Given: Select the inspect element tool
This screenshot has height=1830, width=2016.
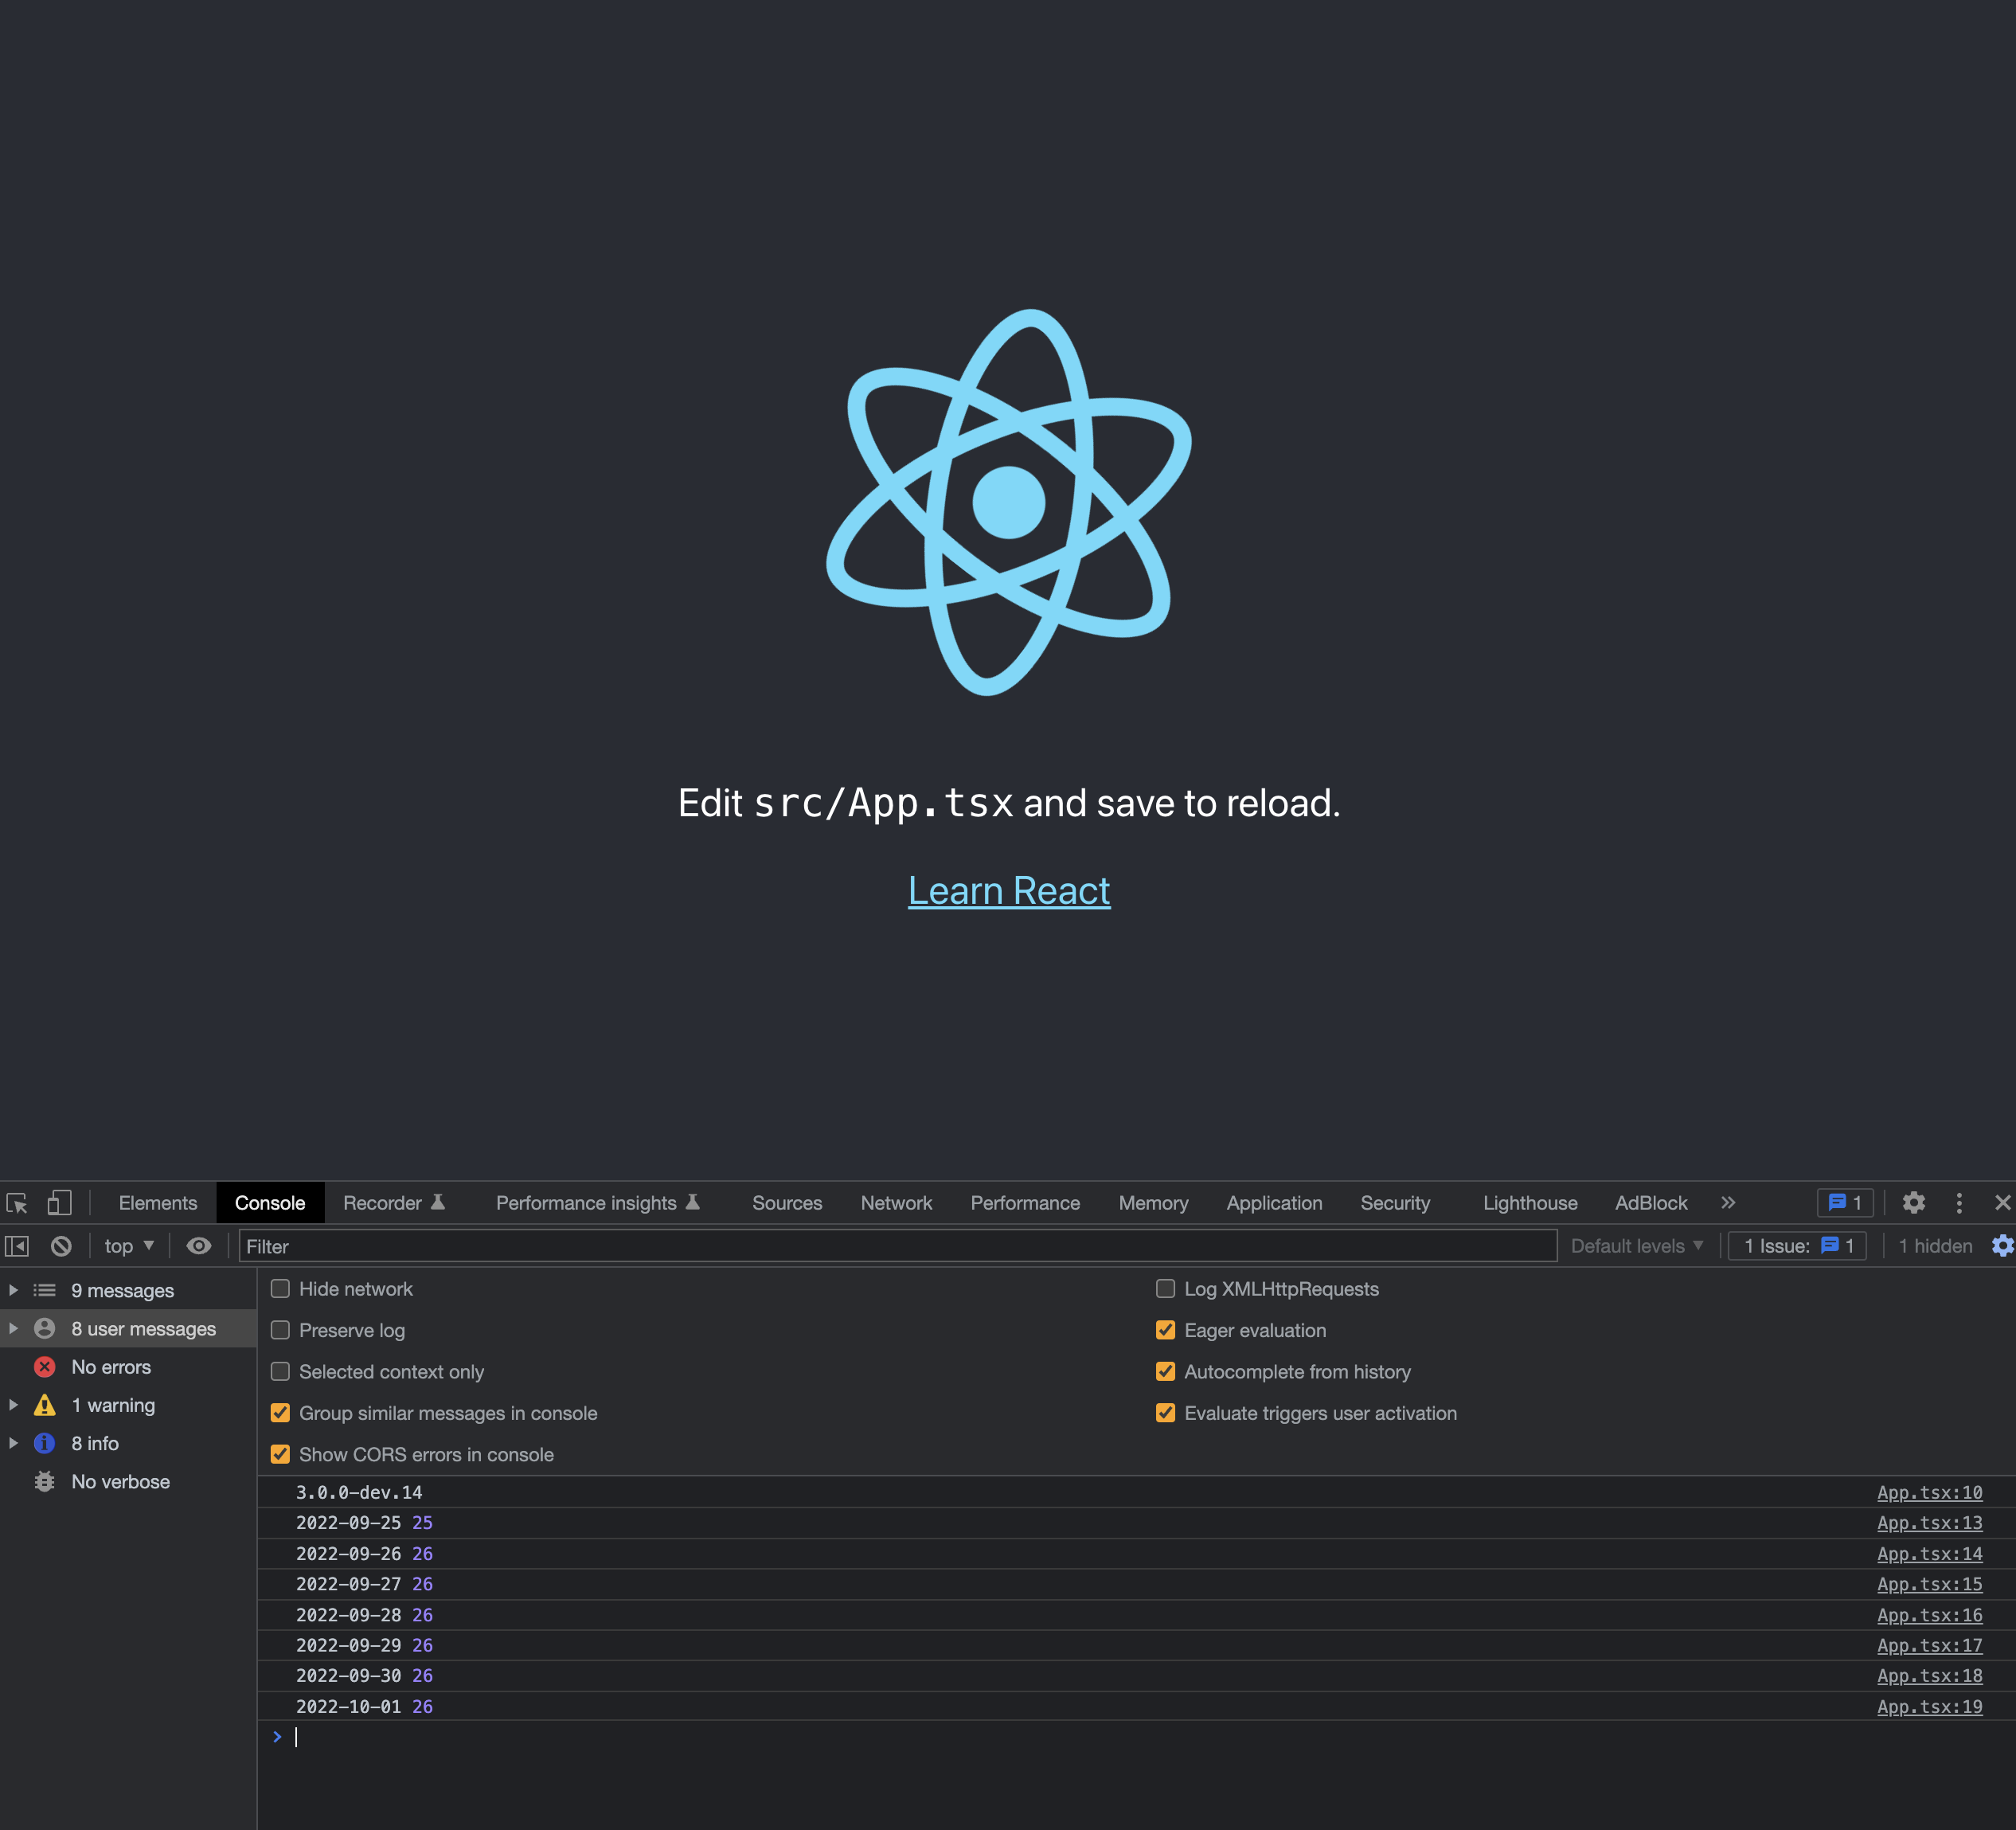Looking at the screenshot, I should click(17, 1203).
